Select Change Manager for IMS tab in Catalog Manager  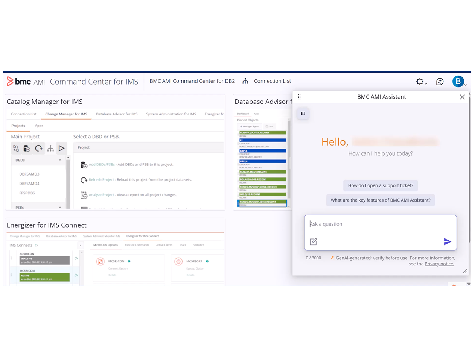pyautogui.click(x=66, y=114)
